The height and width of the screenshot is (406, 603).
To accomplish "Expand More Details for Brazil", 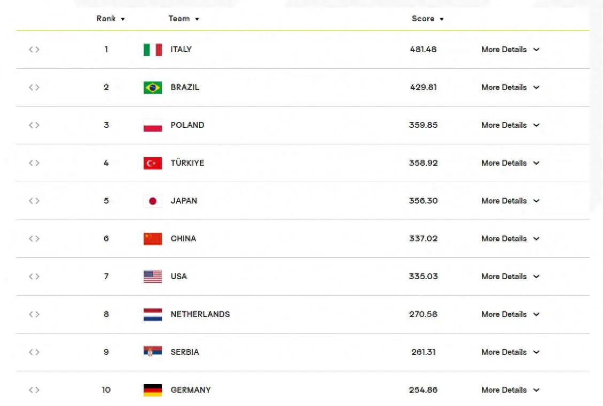I will (510, 87).
